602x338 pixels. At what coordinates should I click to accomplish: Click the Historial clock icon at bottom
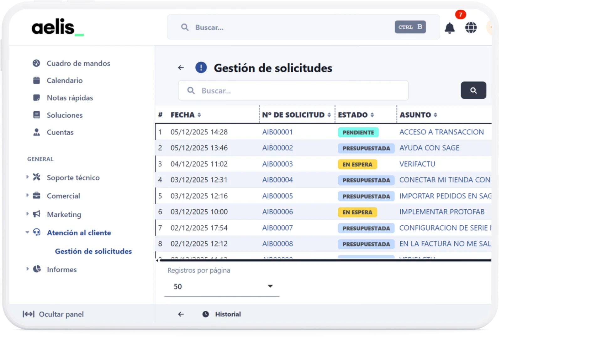coord(205,314)
